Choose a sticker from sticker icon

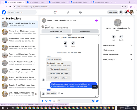50,101
